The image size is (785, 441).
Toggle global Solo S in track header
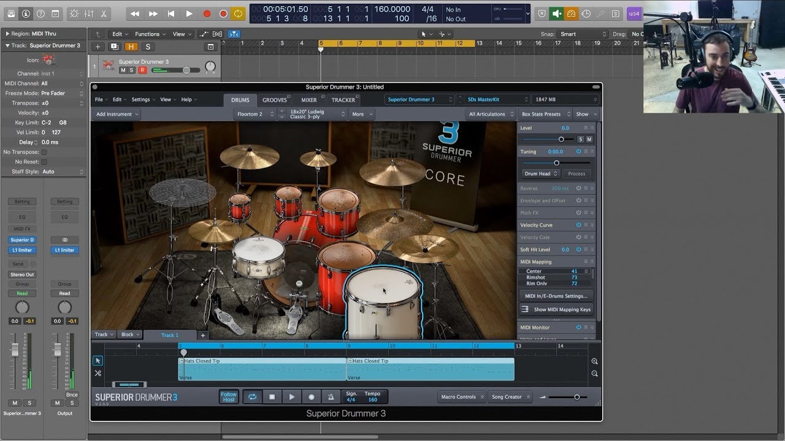(x=147, y=47)
